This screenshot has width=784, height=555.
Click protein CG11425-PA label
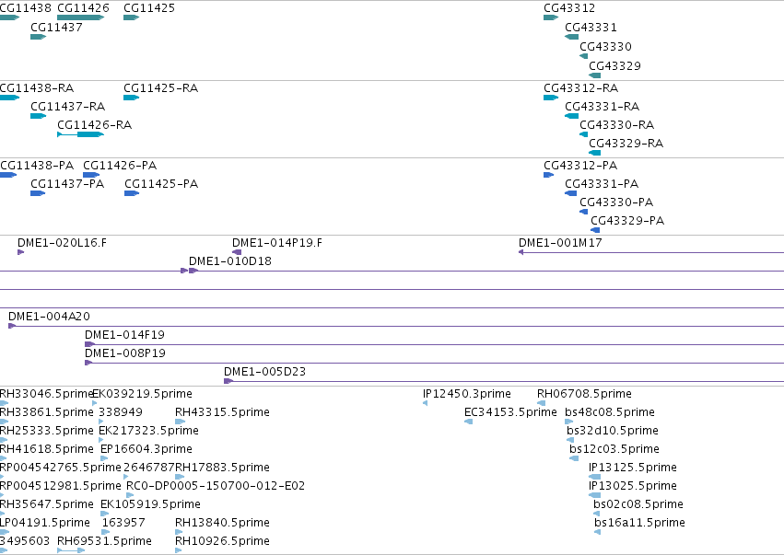pyautogui.click(x=161, y=184)
